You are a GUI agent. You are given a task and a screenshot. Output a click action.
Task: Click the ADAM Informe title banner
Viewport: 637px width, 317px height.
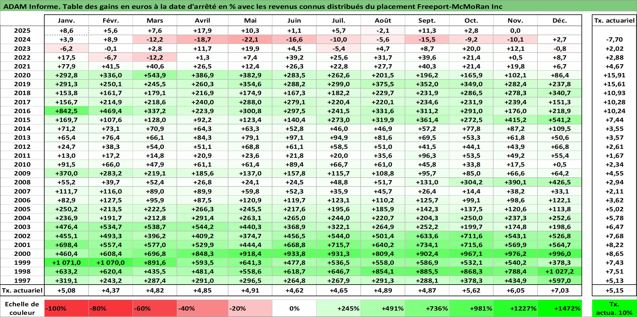pos(318,6)
